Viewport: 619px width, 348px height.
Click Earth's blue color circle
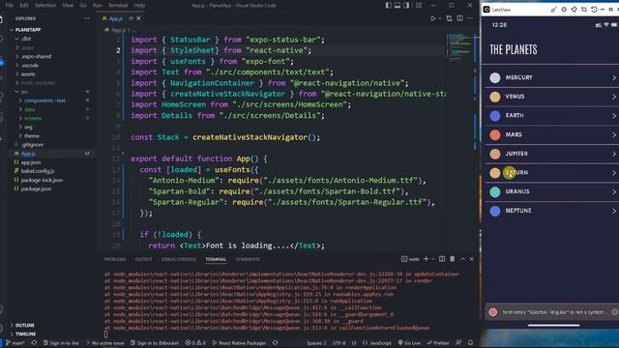[x=495, y=116]
